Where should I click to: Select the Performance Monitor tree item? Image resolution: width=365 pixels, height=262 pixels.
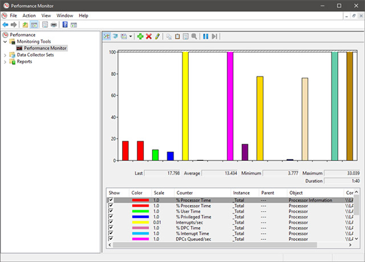coord(44,48)
